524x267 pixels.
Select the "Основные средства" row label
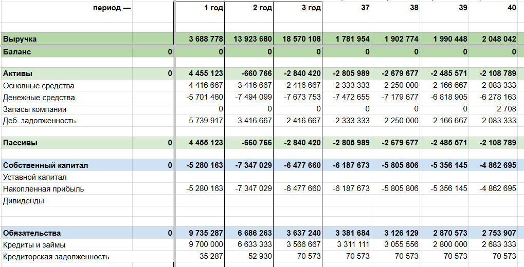click(x=39, y=86)
